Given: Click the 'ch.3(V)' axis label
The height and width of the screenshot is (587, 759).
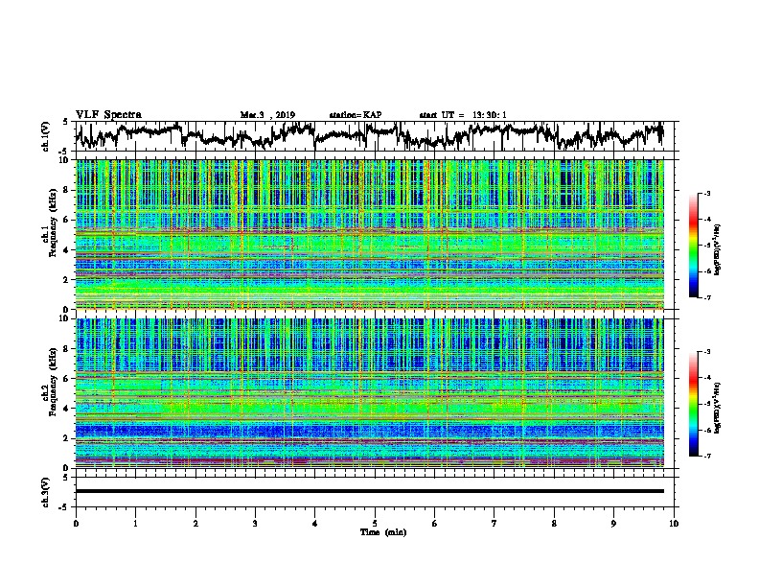Looking at the screenshot, I should pos(46,492).
